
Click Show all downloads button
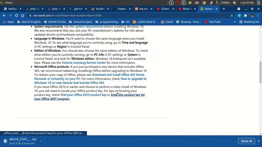click(246, 141)
